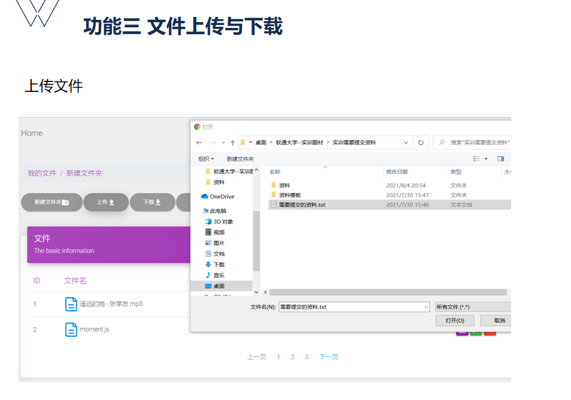Click the 下载 download button
This screenshot has height=400, width=571.
[152, 202]
